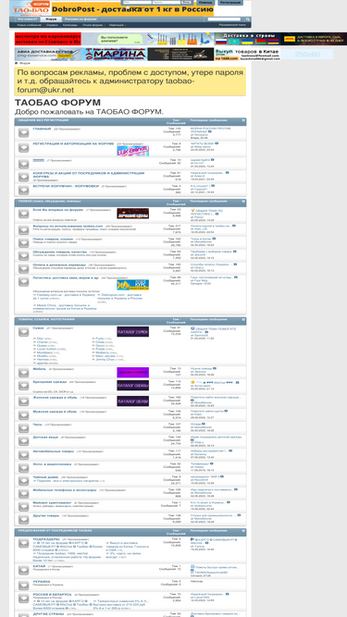This screenshot has width=347, height=617.
Task: Collapse the ТАОБАО (поиск, обсуждения, помощь) category
Action: tap(243, 201)
